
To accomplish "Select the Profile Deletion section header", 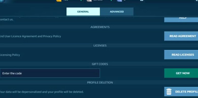I will coord(100,82).
